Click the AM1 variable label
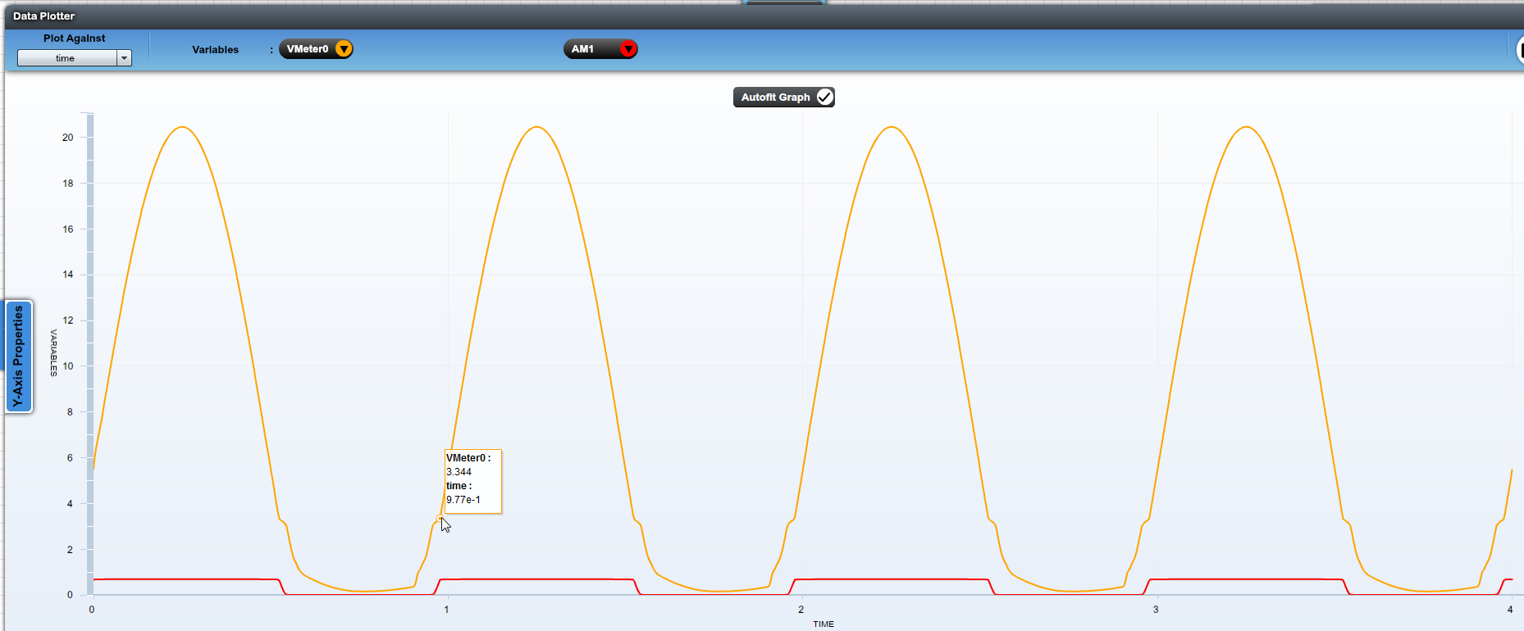The width and height of the screenshot is (1524, 631). coord(582,49)
